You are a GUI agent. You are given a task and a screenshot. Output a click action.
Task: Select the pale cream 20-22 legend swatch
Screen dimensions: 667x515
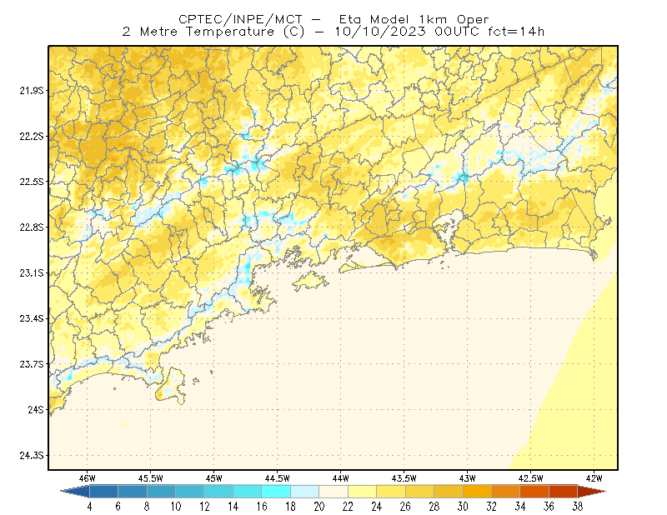(x=333, y=492)
